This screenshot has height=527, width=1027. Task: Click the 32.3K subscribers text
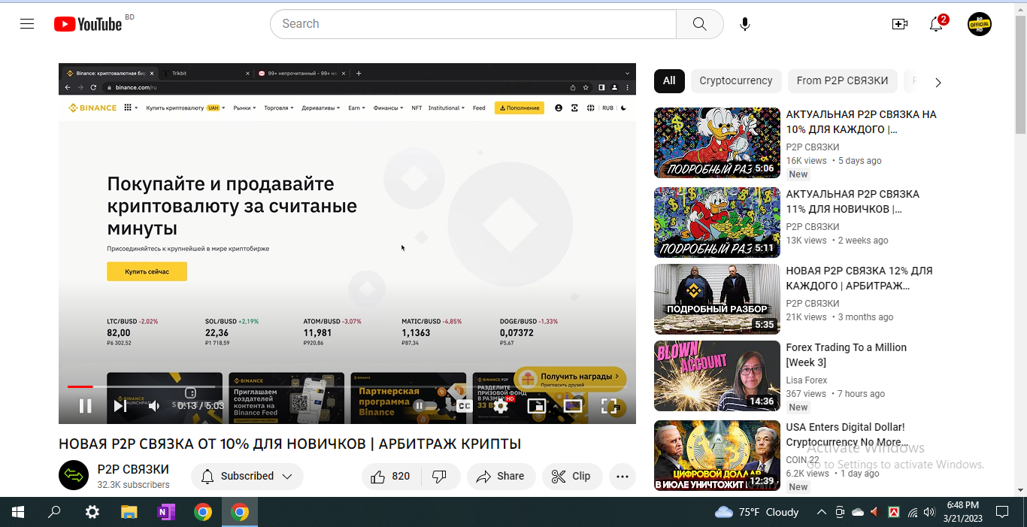click(134, 485)
